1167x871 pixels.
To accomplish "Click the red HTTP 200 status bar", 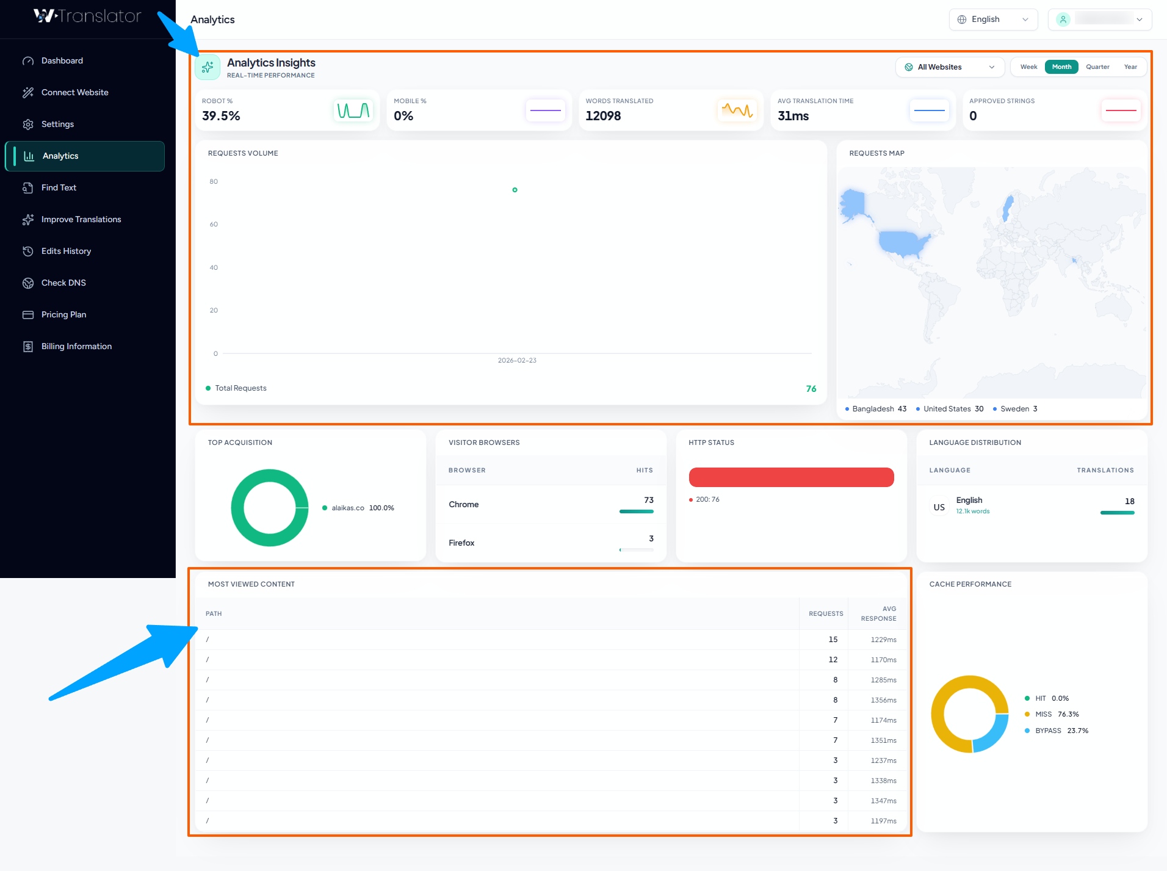I will 791,477.
